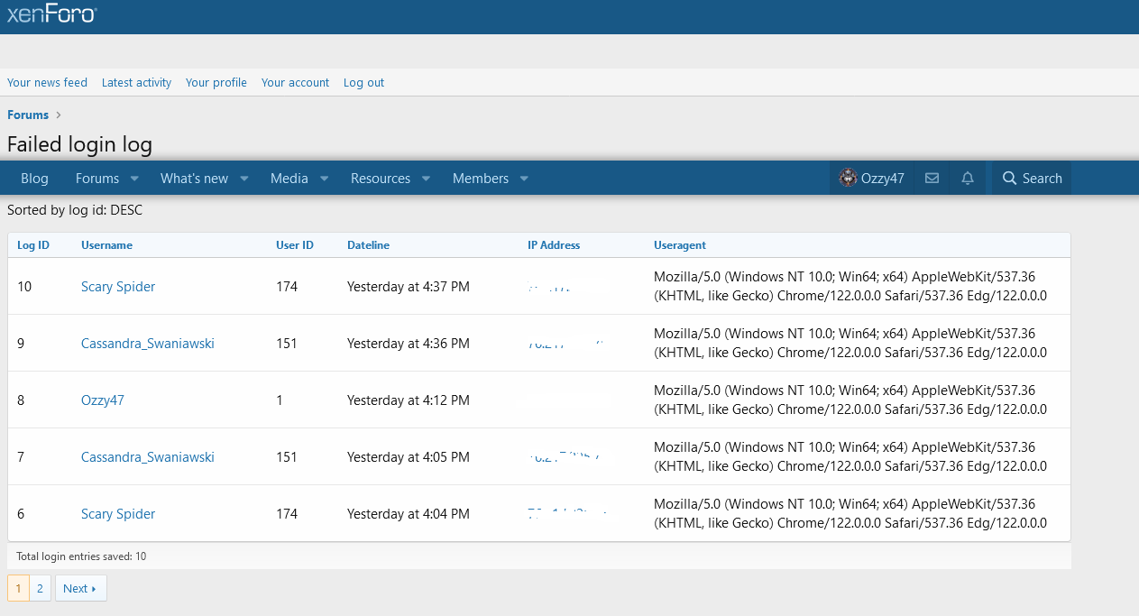The image size is (1139, 616).
Task: Open the alerts bell icon
Action: (x=968, y=179)
